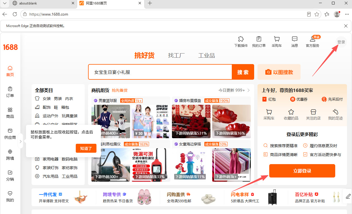
Task: Click the 以图搜款 image search button
Action: click(279, 72)
